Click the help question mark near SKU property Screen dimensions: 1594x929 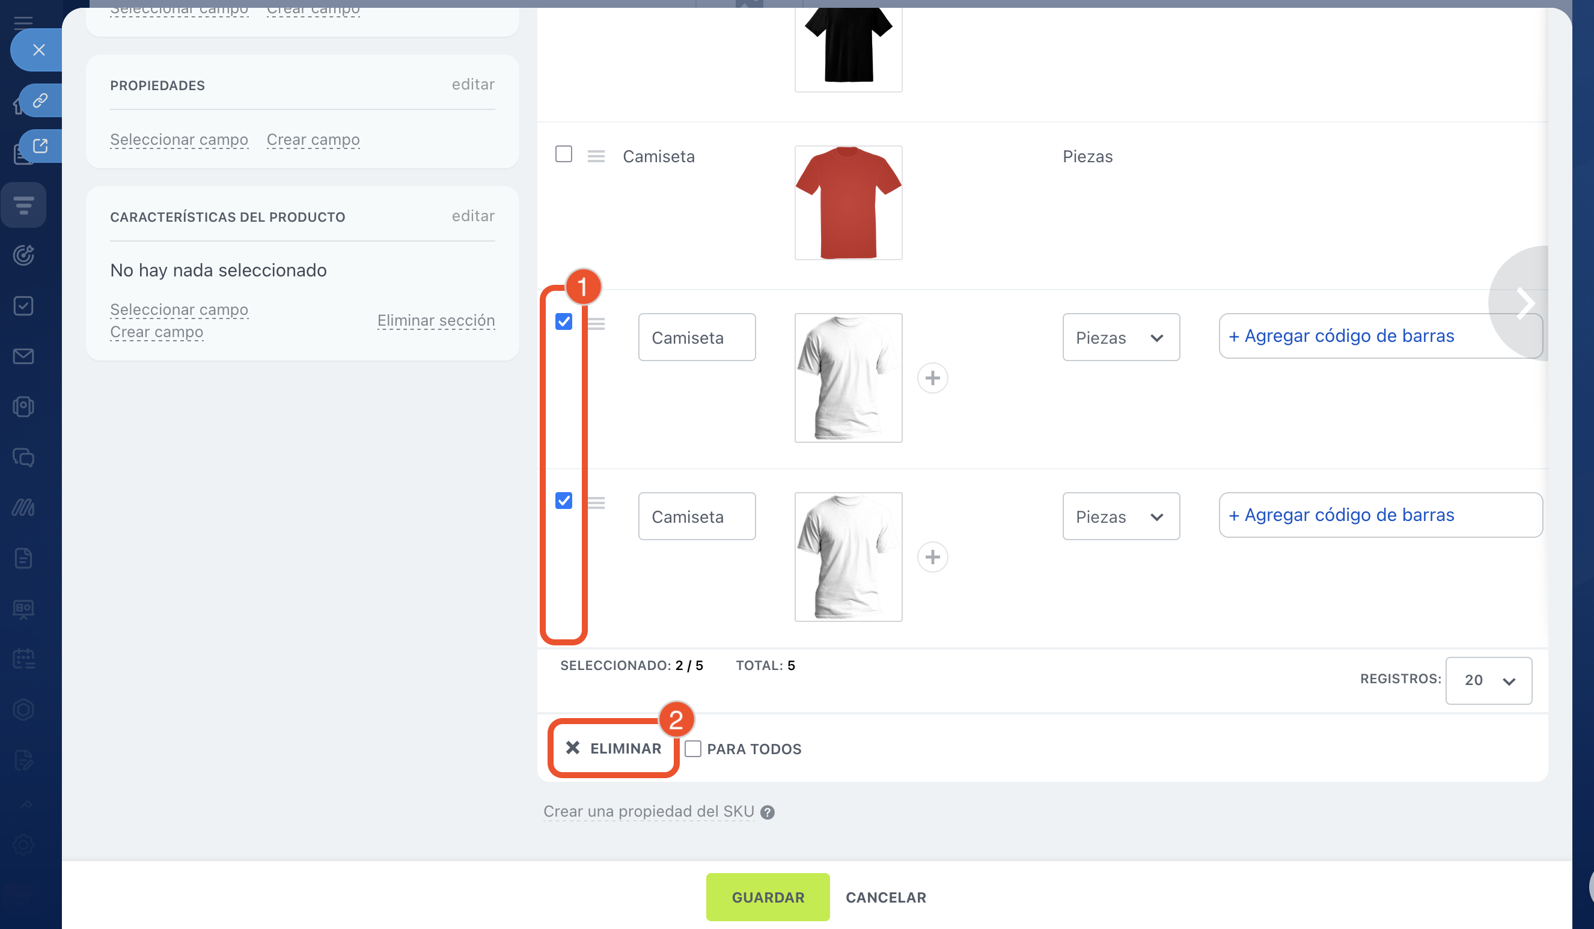point(768,812)
